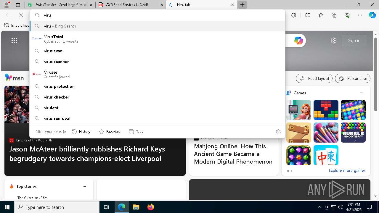Open the Extensions puzzle icon
Image resolution: width=379 pixels, height=213 pixels.
(x=293, y=15)
